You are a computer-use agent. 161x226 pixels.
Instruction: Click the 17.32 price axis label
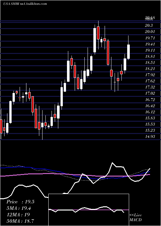point(150,87)
